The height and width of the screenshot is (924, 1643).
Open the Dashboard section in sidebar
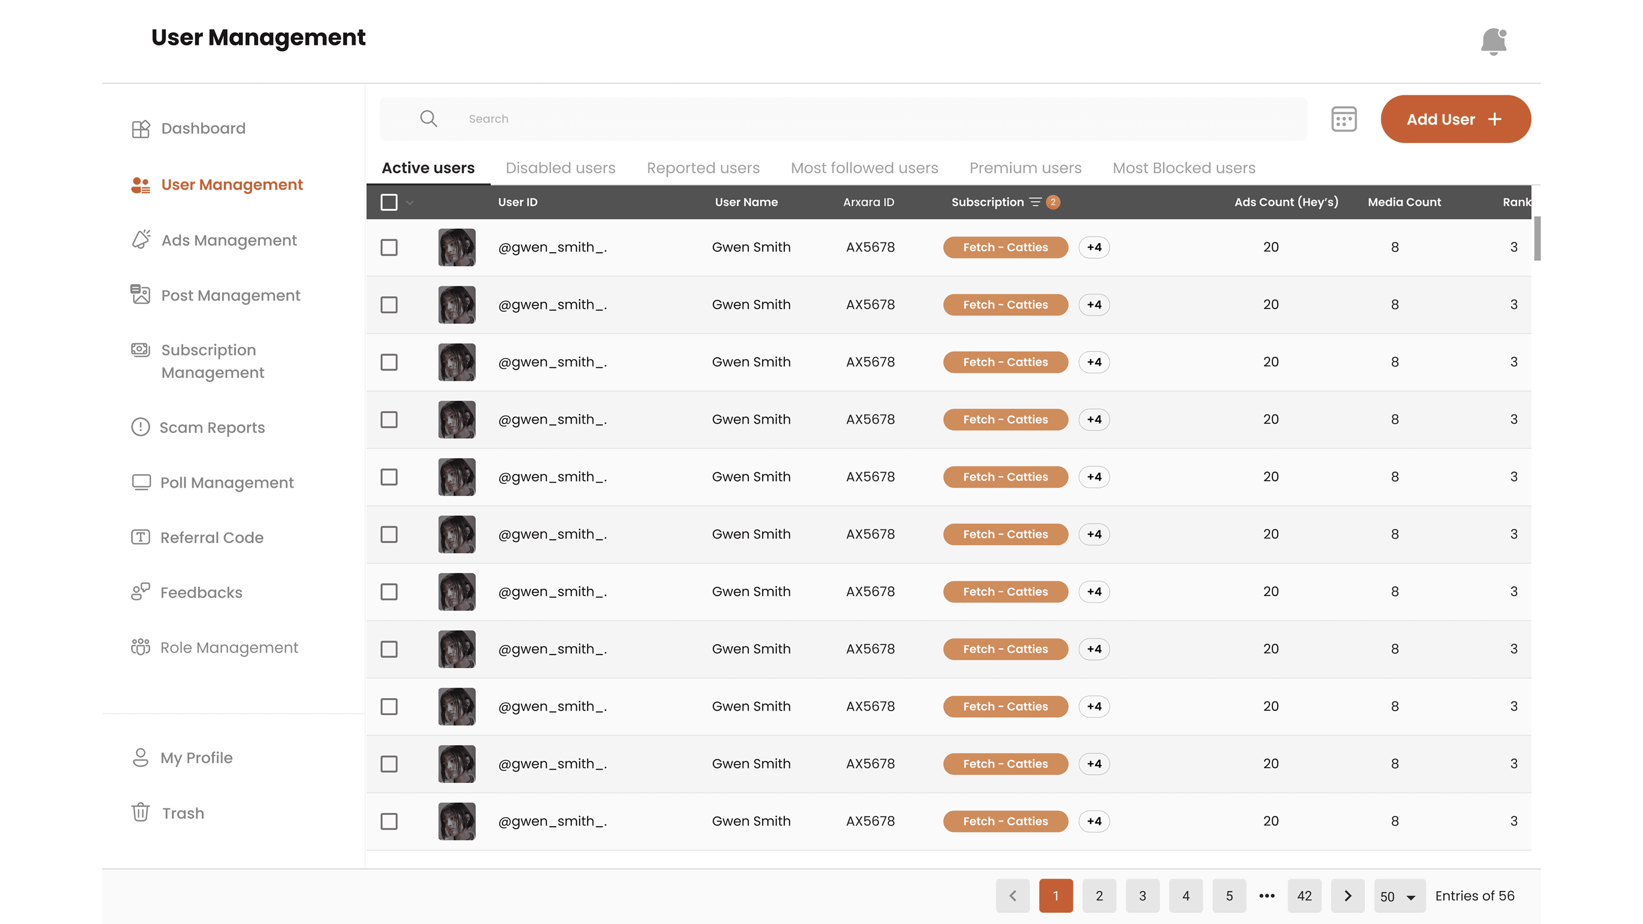[x=203, y=128]
